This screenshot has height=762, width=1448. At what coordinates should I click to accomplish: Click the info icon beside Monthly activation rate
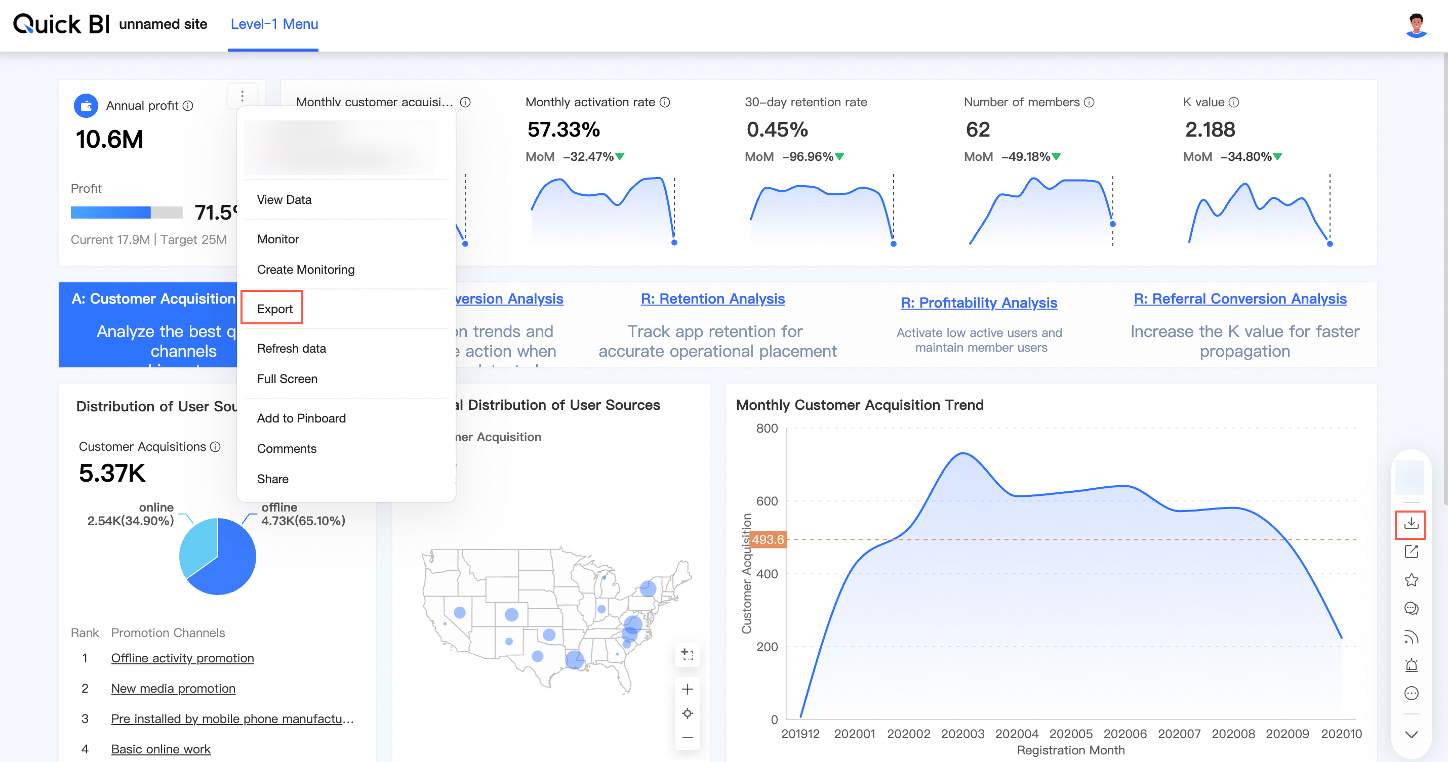665,102
